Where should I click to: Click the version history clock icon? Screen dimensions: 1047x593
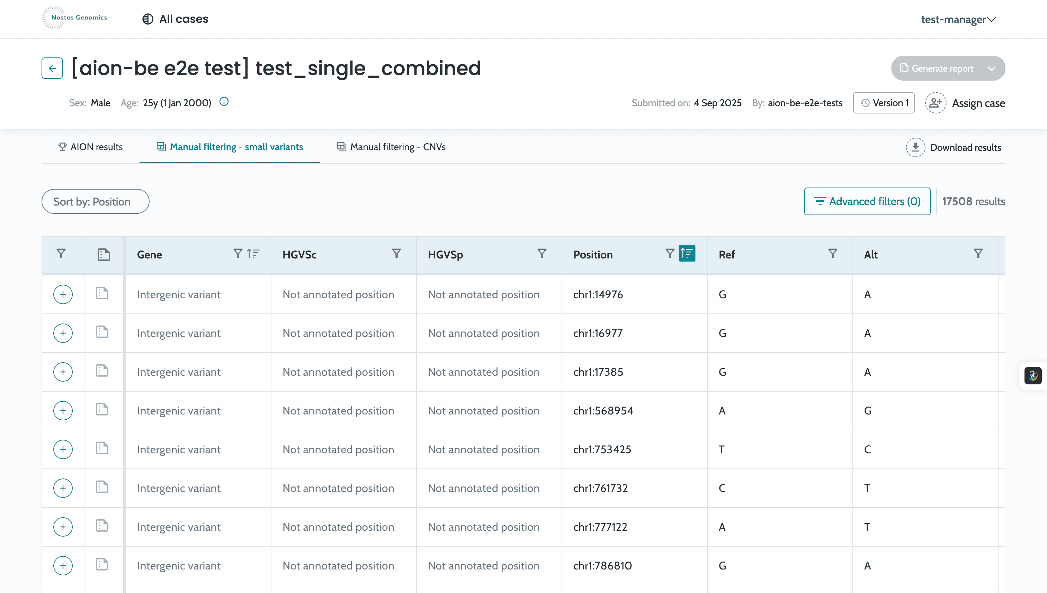point(865,103)
